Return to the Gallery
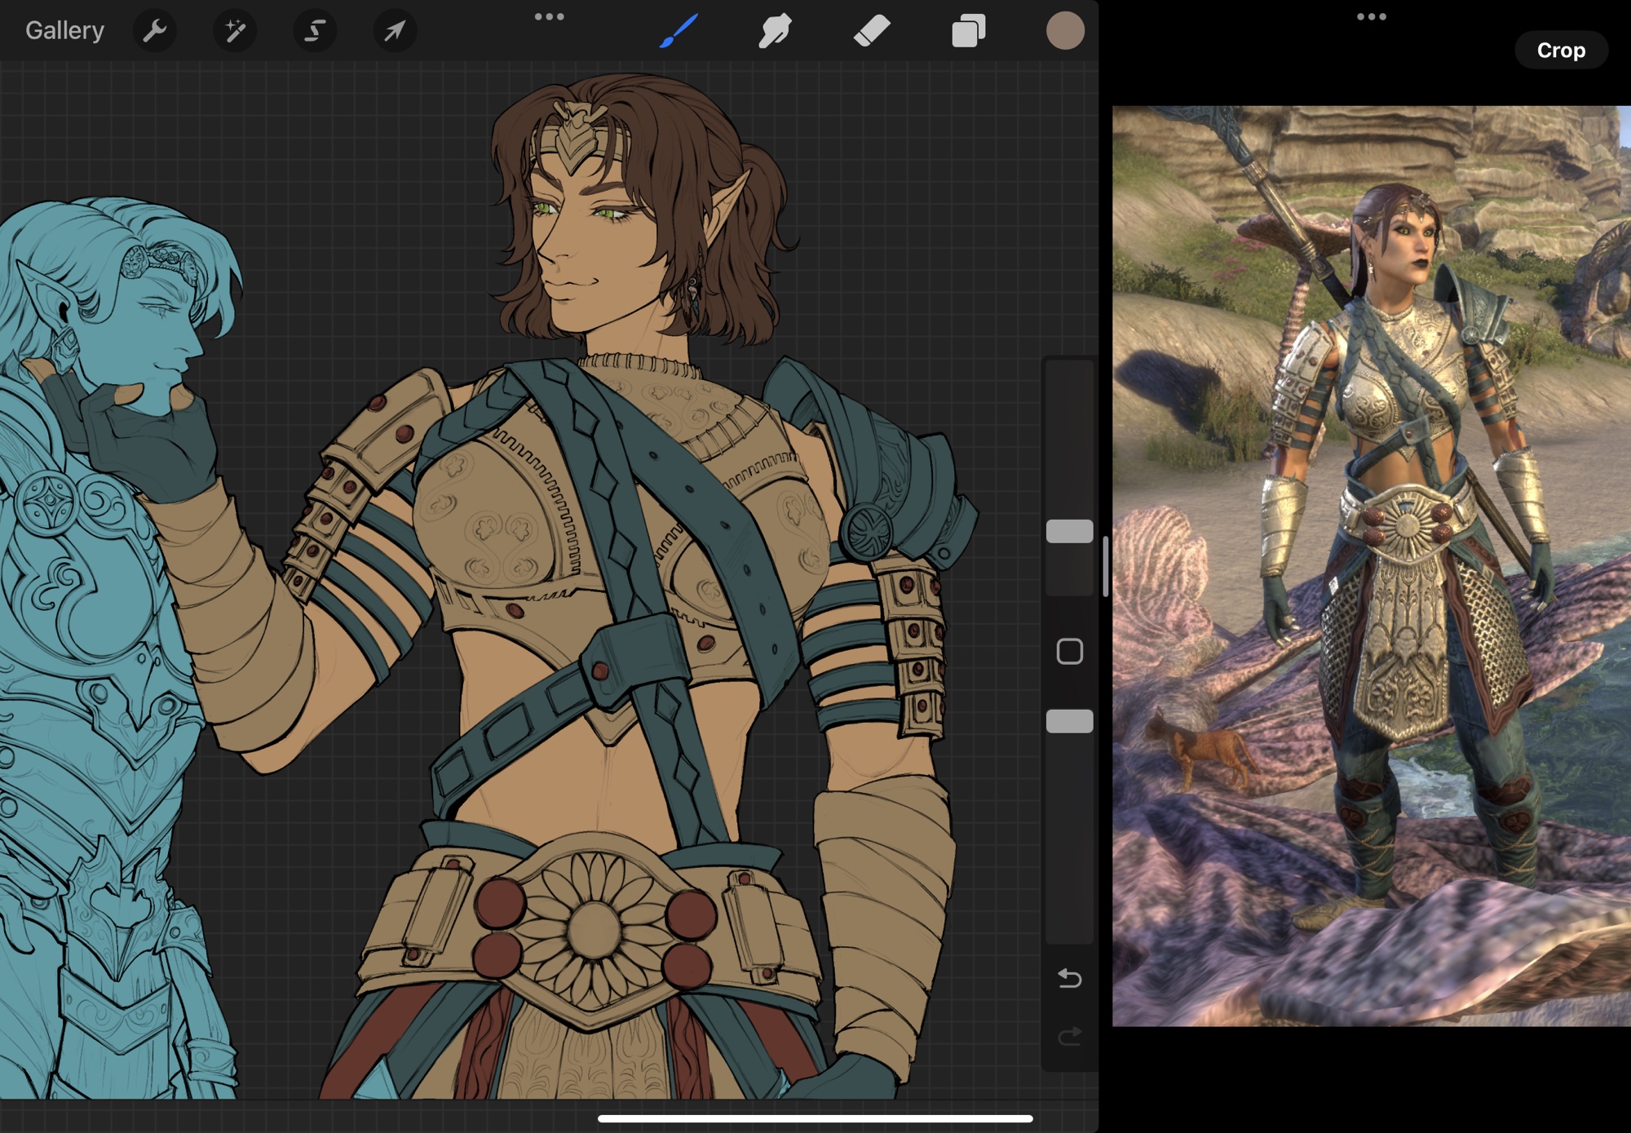This screenshot has width=1631, height=1133. click(64, 31)
